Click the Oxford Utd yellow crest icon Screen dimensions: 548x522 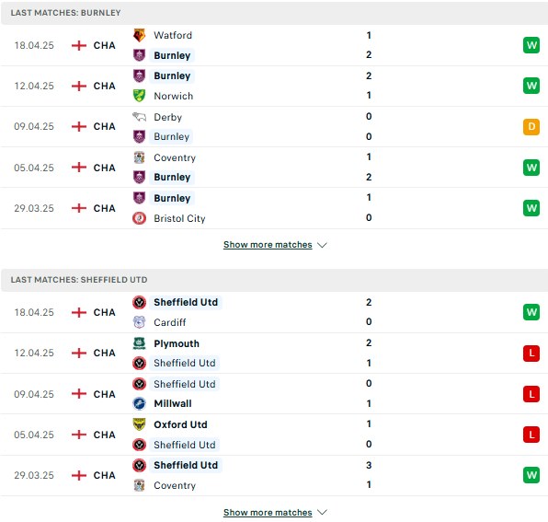click(139, 424)
